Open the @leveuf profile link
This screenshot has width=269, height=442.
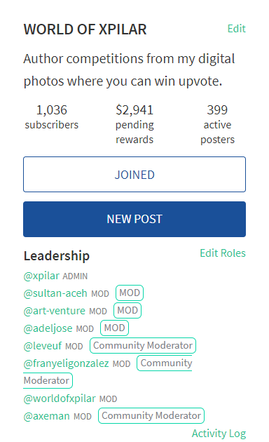[x=43, y=346]
